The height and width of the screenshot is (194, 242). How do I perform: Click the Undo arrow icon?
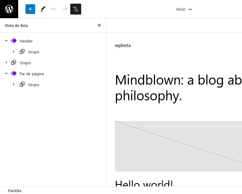click(54, 9)
